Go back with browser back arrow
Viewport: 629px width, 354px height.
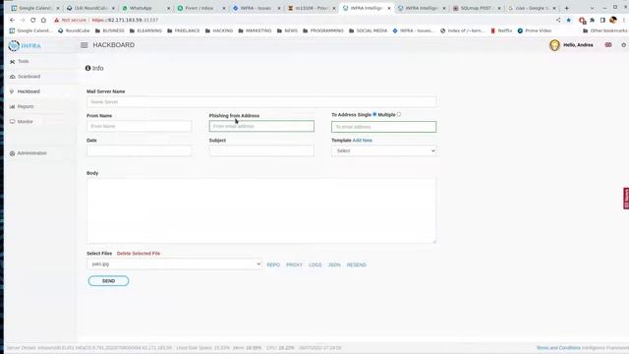click(12, 20)
